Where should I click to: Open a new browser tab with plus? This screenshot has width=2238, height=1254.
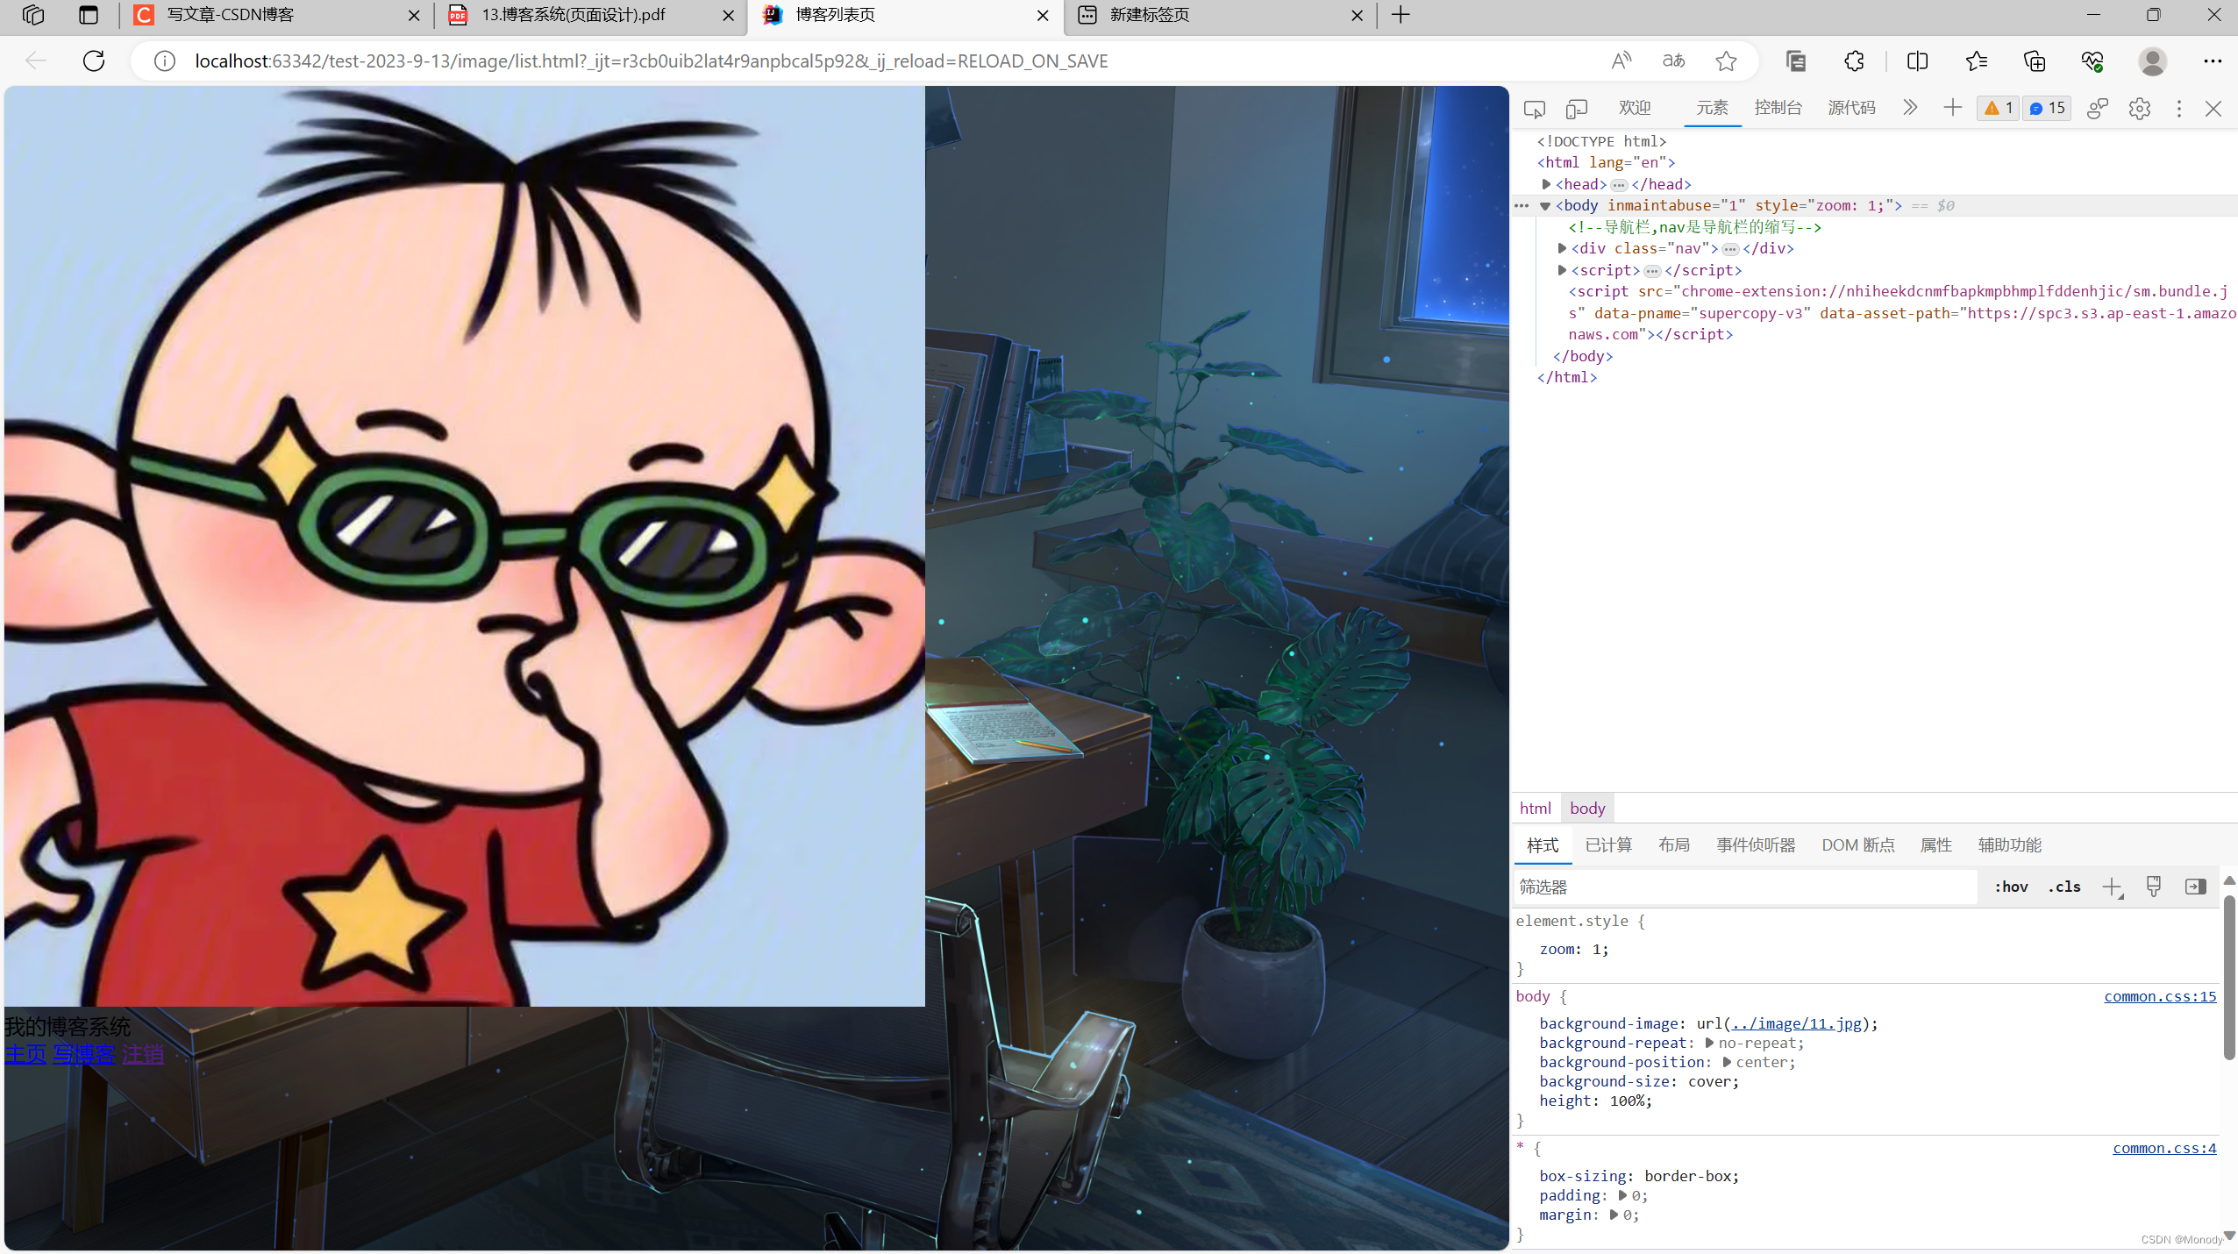tap(1401, 15)
